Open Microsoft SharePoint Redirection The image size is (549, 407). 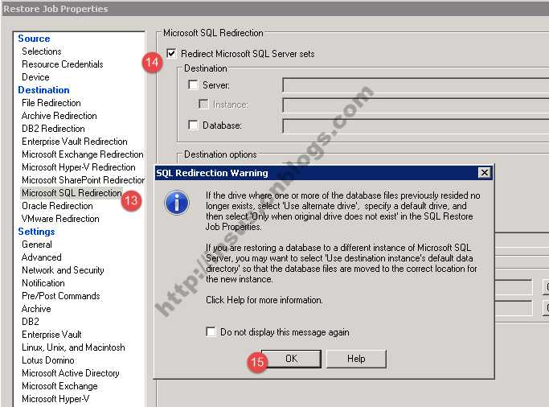(x=83, y=180)
